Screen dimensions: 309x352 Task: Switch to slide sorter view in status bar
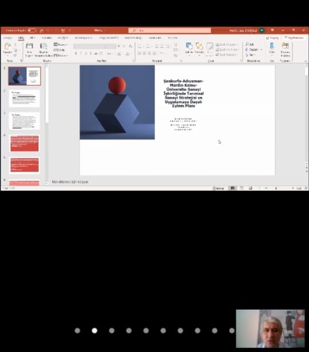click(241, 188)
